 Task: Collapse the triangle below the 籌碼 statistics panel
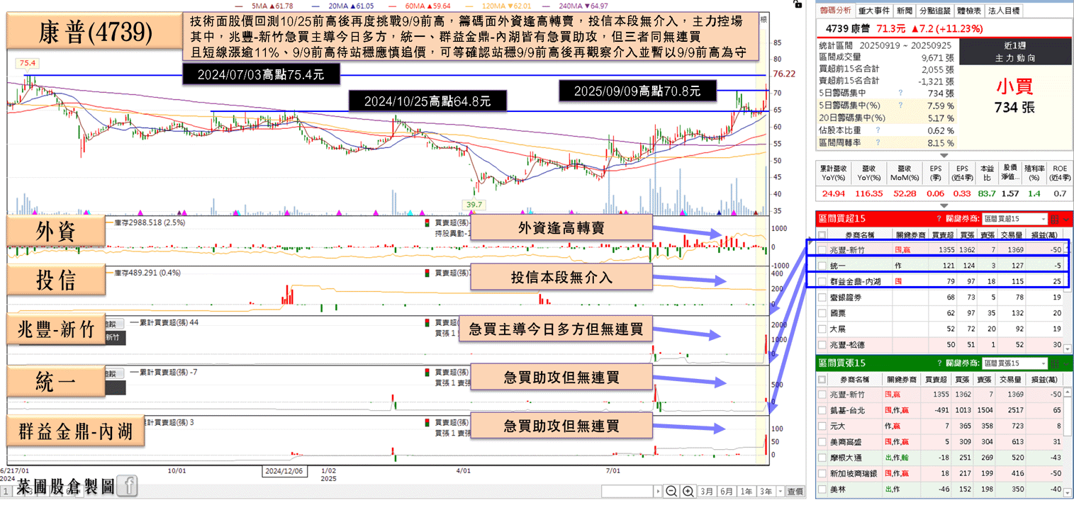point(944,156)
